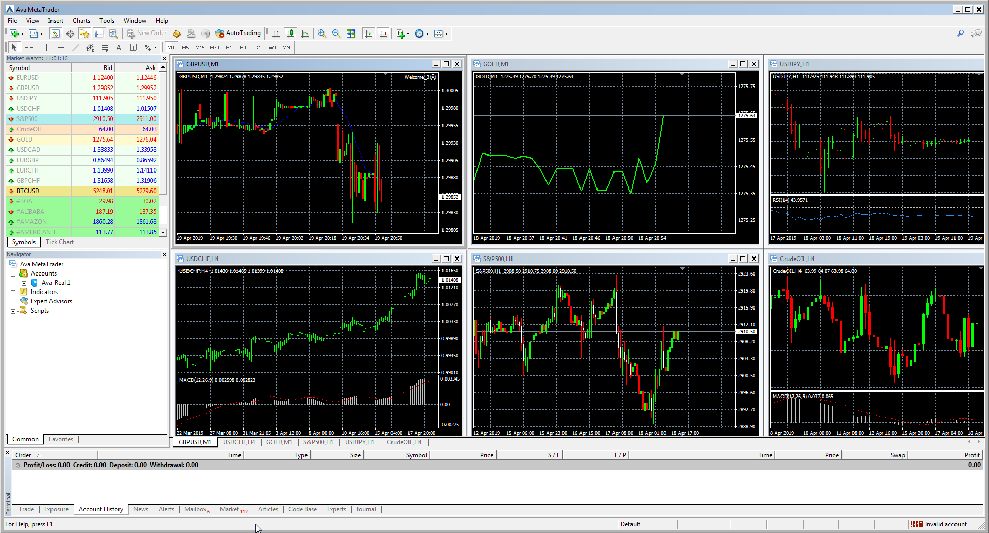Select the Horizontal Line drawing tool
The width and height of the screenshot is (989, 533).
(x=61, y=47)
